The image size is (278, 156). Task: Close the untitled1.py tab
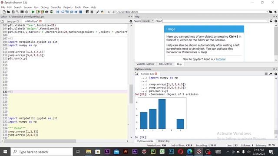(x=40, y=21)
